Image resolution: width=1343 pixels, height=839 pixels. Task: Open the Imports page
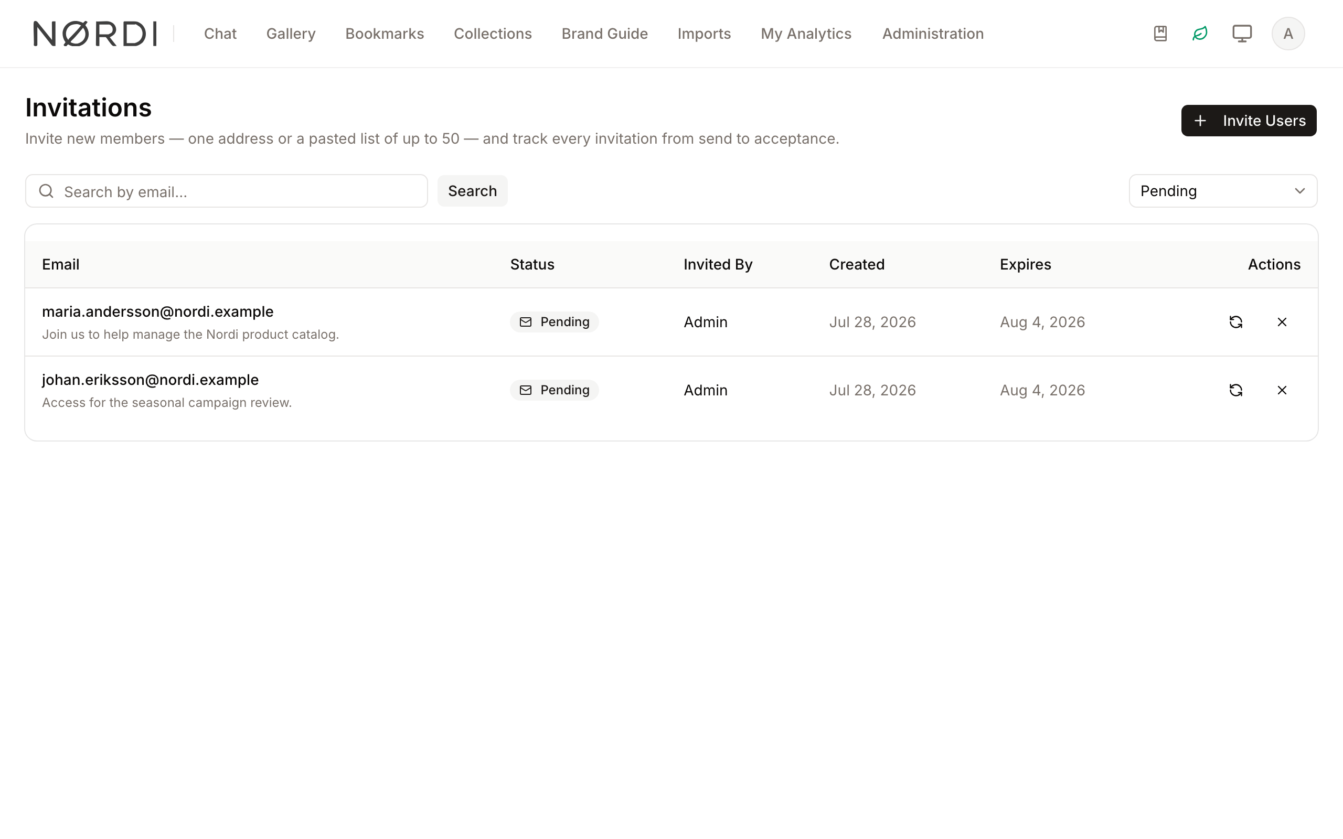(x=704, y=33)
